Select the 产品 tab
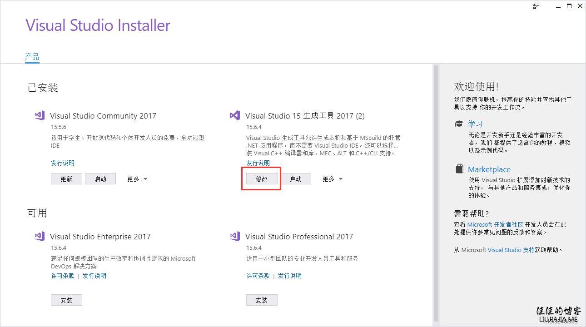Screen dimensions: 586x327 pyautogui.click(x=32, y=57)
